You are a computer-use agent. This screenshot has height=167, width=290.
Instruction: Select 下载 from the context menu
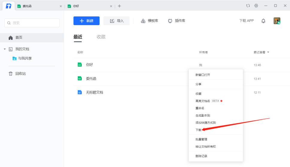coord(198,130)
